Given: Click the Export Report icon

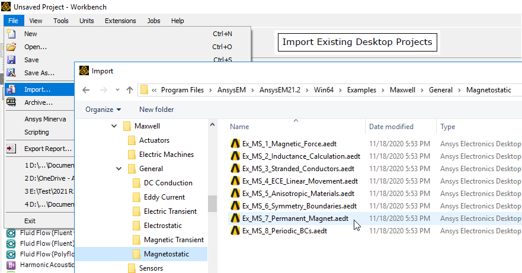Looking at the screenshot, I should tap(11, 149).
